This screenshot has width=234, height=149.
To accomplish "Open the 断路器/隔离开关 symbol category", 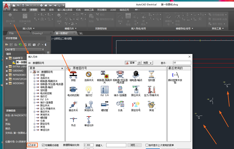I will pos(105,75).
